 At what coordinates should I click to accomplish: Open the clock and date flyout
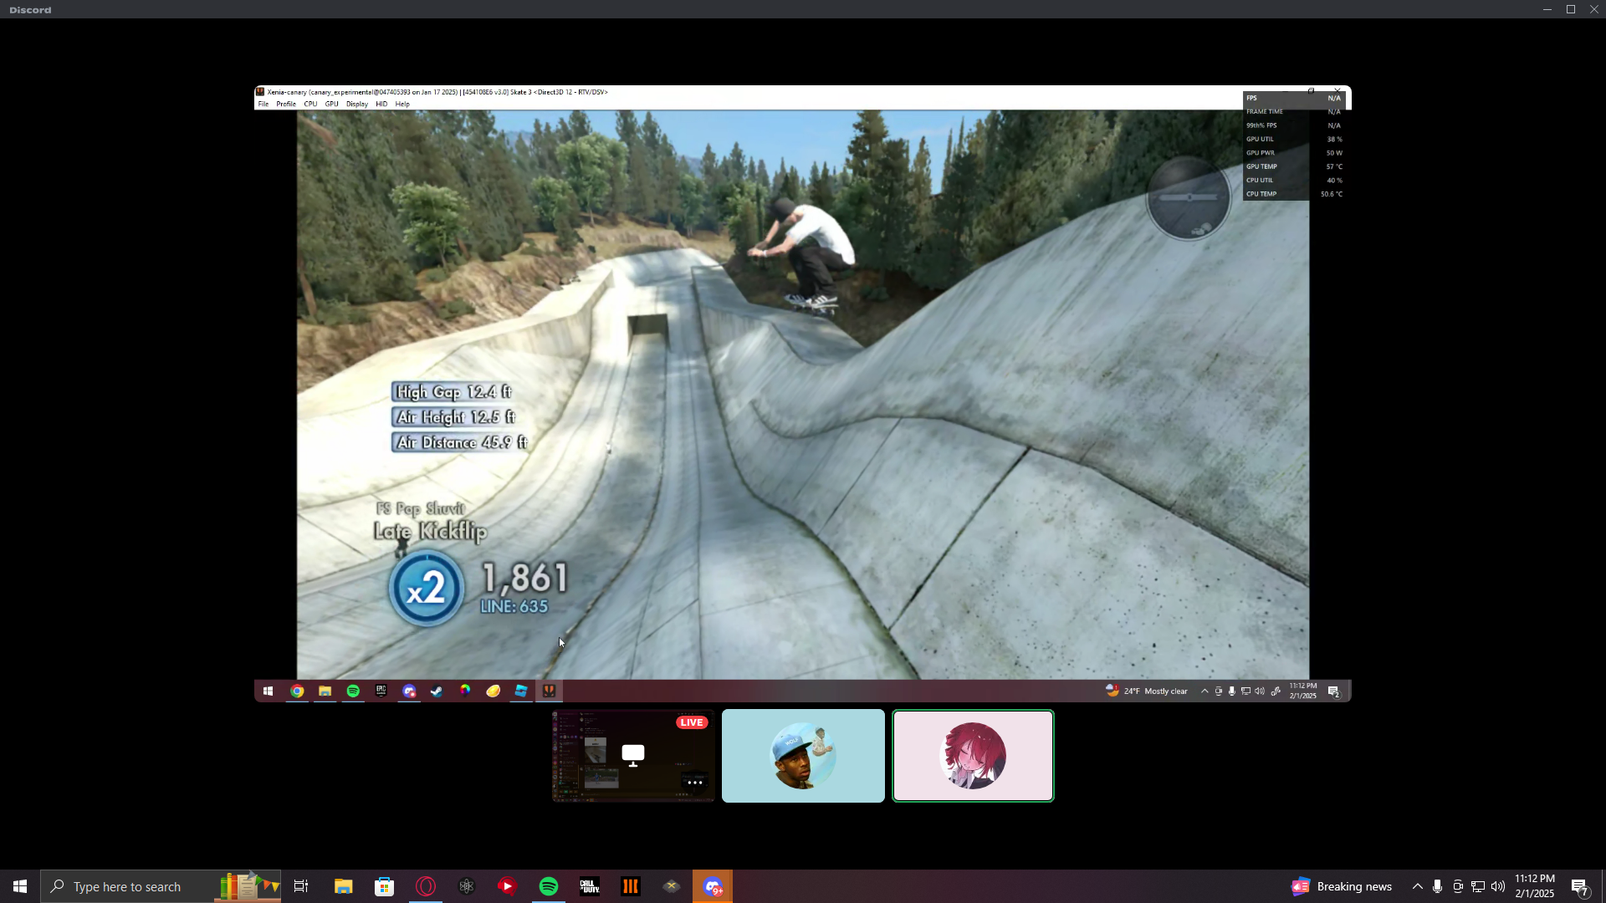(x=1534, y=886)
